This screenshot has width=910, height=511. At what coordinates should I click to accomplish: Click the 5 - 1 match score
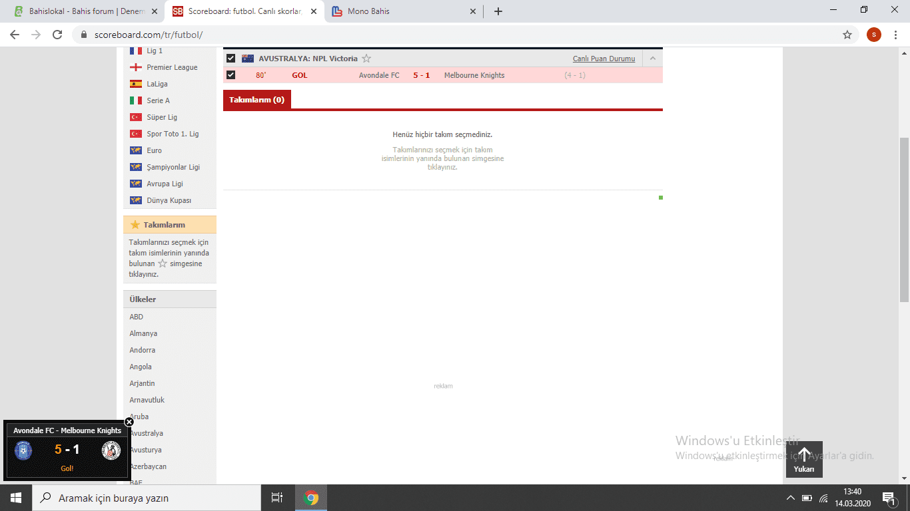click(422, 75)
